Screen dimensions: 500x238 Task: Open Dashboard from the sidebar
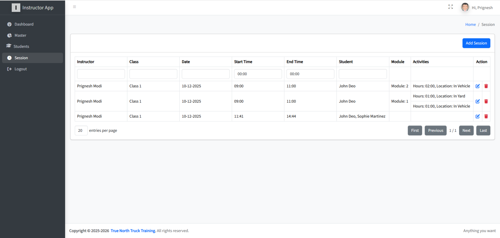pos(24,24)
